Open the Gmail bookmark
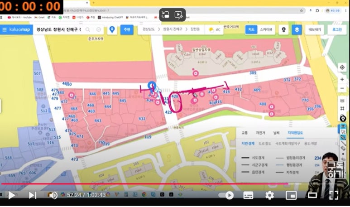350x207 pixels. coord(39,17)
